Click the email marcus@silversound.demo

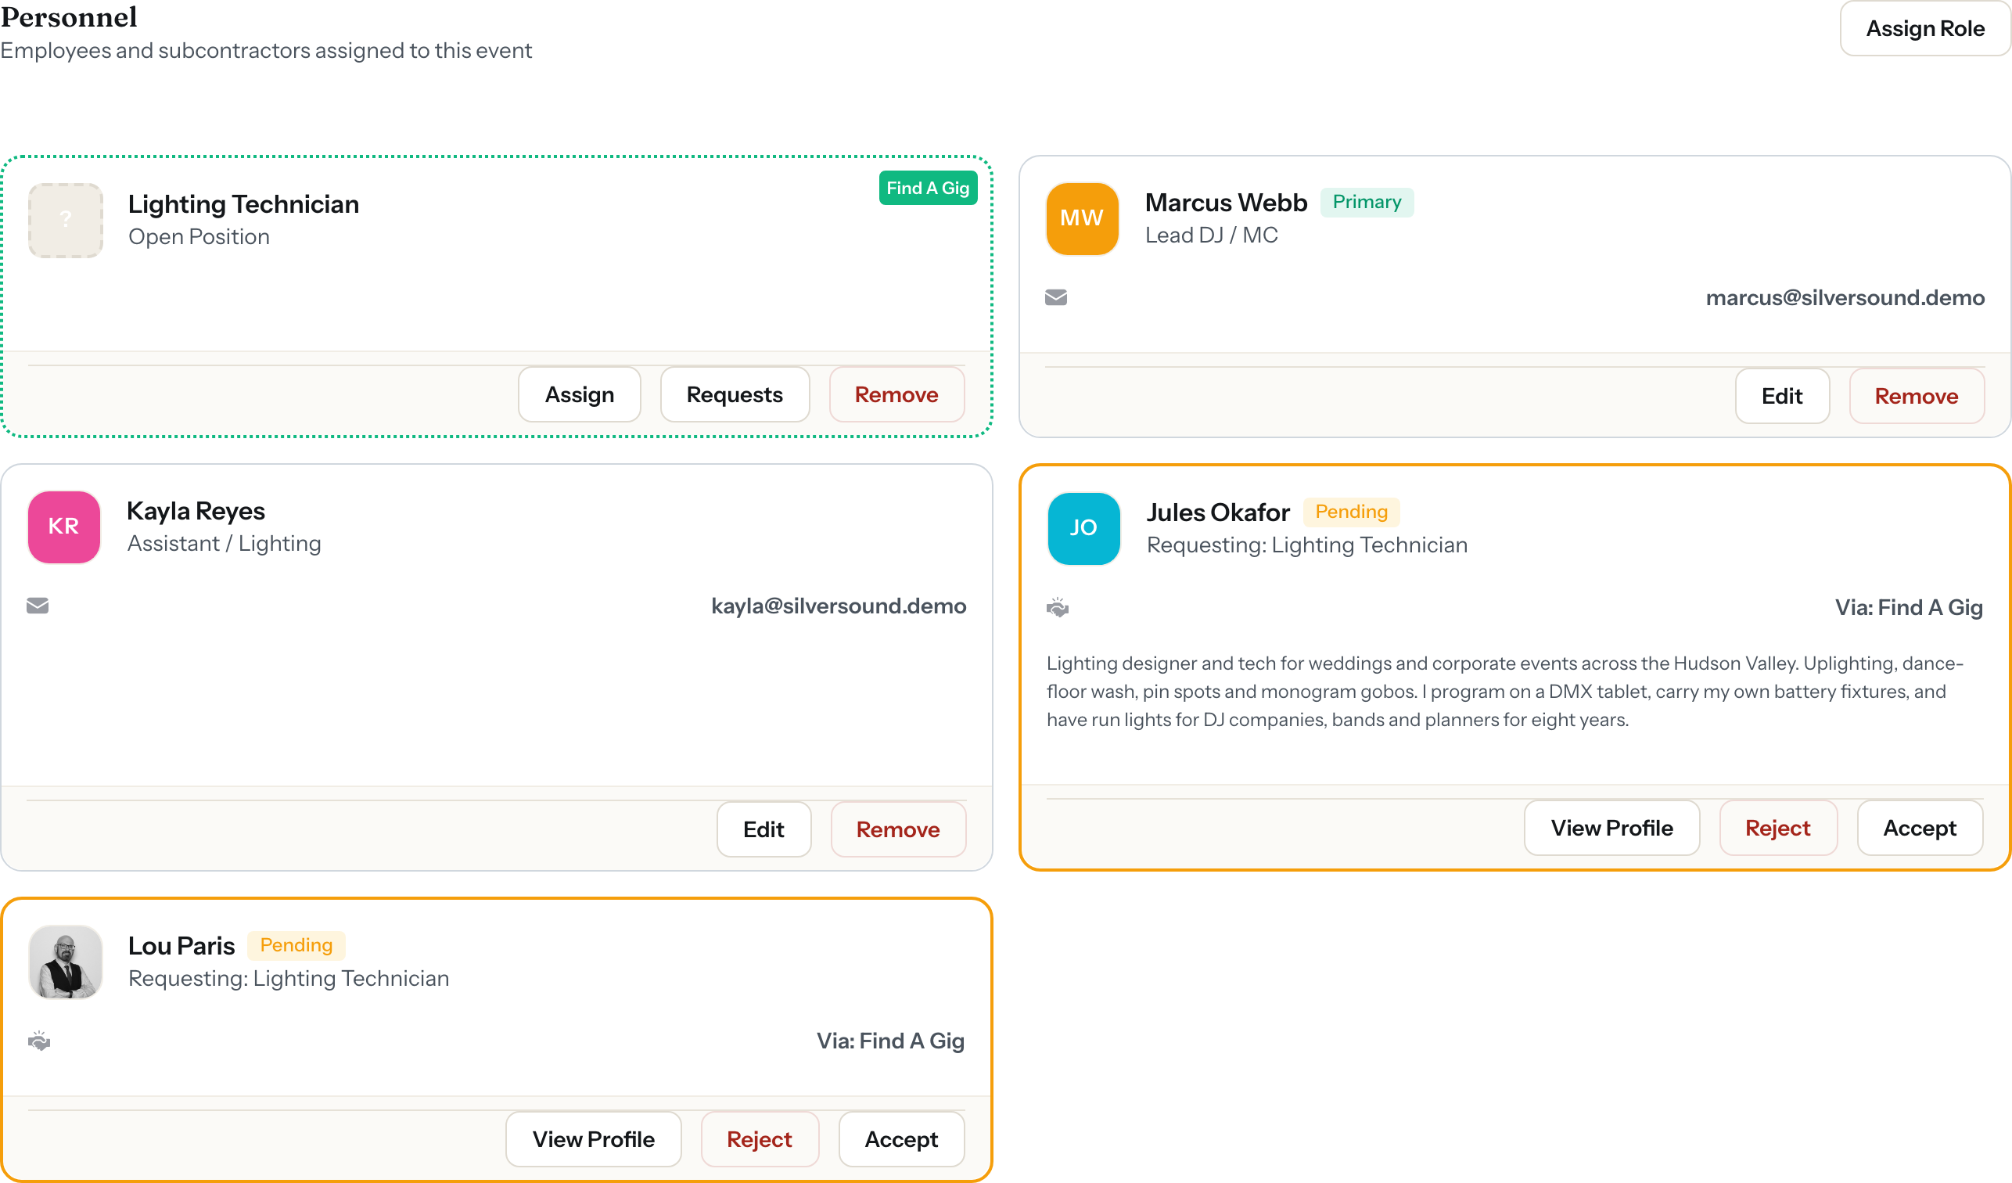1845,298
